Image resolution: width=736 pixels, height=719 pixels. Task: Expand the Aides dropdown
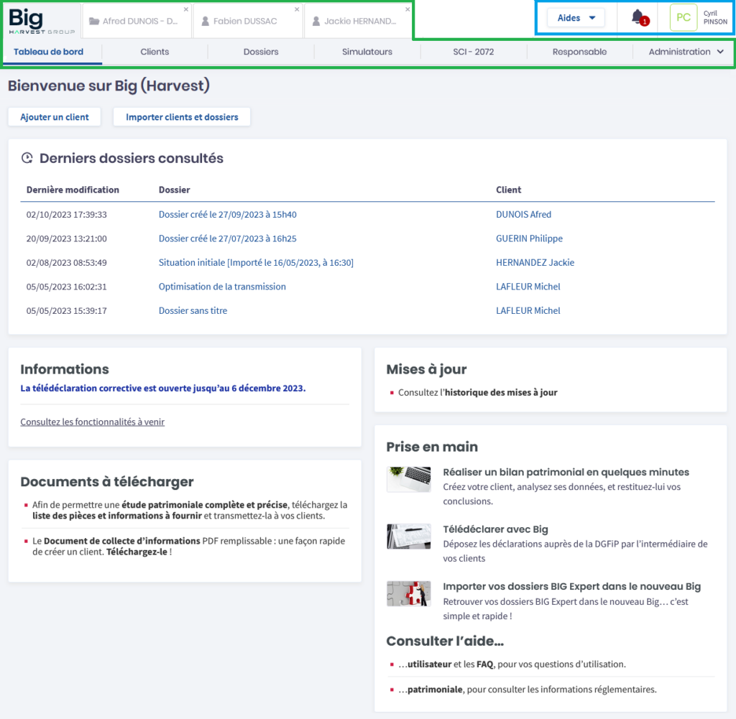click(x=576, y=18)
